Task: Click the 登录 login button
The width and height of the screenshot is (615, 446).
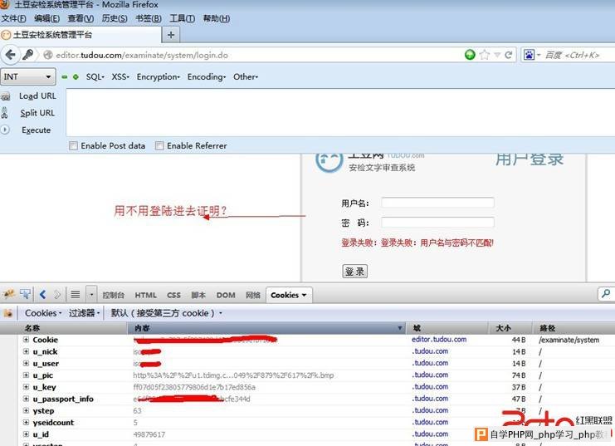Action: [x=355, y=272]
